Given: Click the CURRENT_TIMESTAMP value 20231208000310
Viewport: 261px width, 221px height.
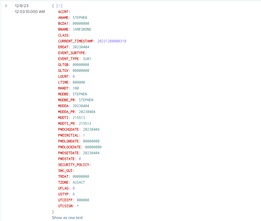Looking at the screenshot, I should pos(112,41).
